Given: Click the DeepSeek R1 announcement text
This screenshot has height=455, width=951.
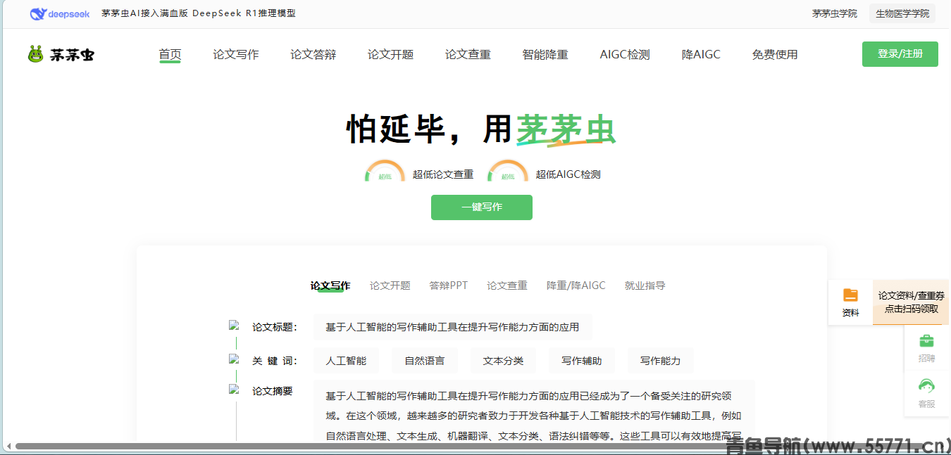Looking at the screenshot, I should (199, 13).
